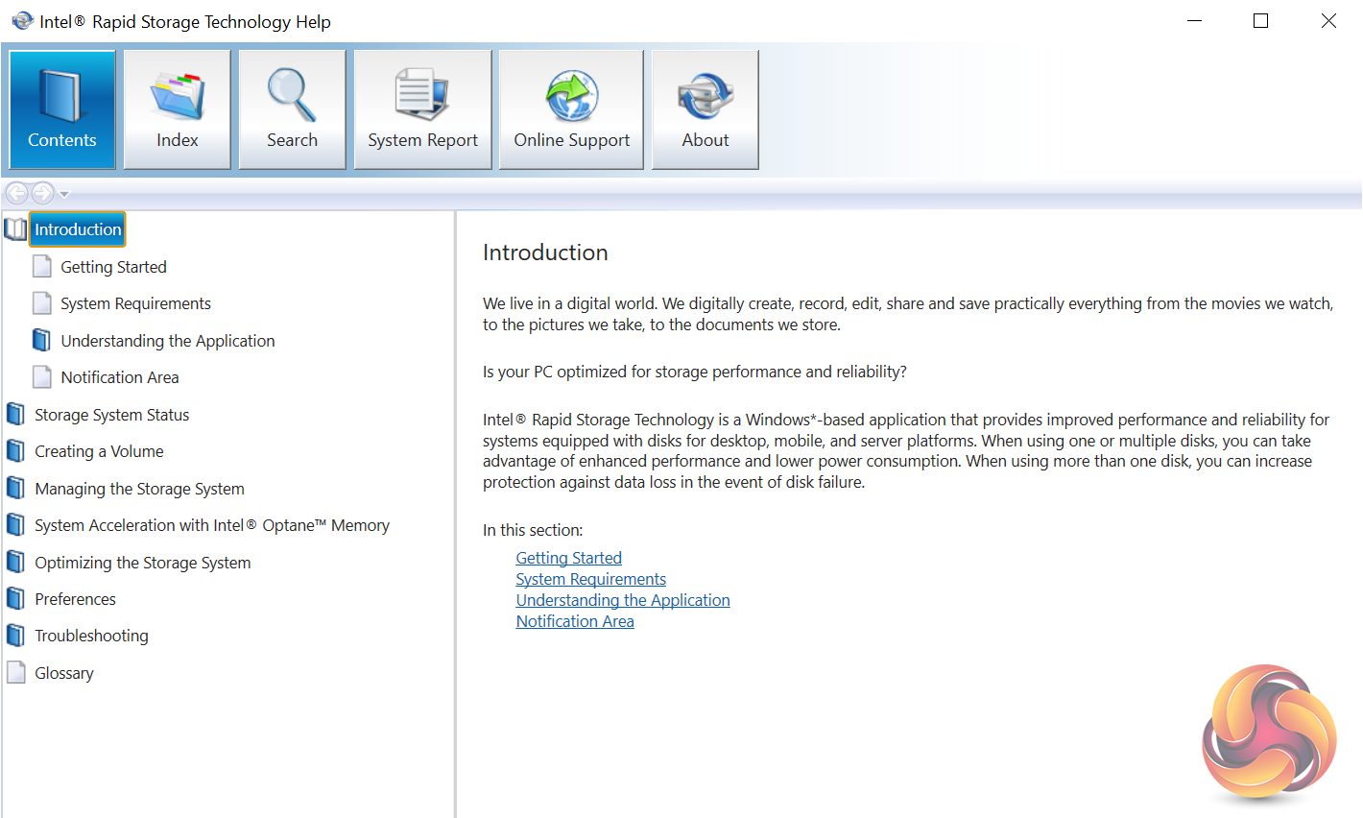Open the navigation history dropdown arrow
This screenshot has height=818, width=1363.
pos(64,194)
